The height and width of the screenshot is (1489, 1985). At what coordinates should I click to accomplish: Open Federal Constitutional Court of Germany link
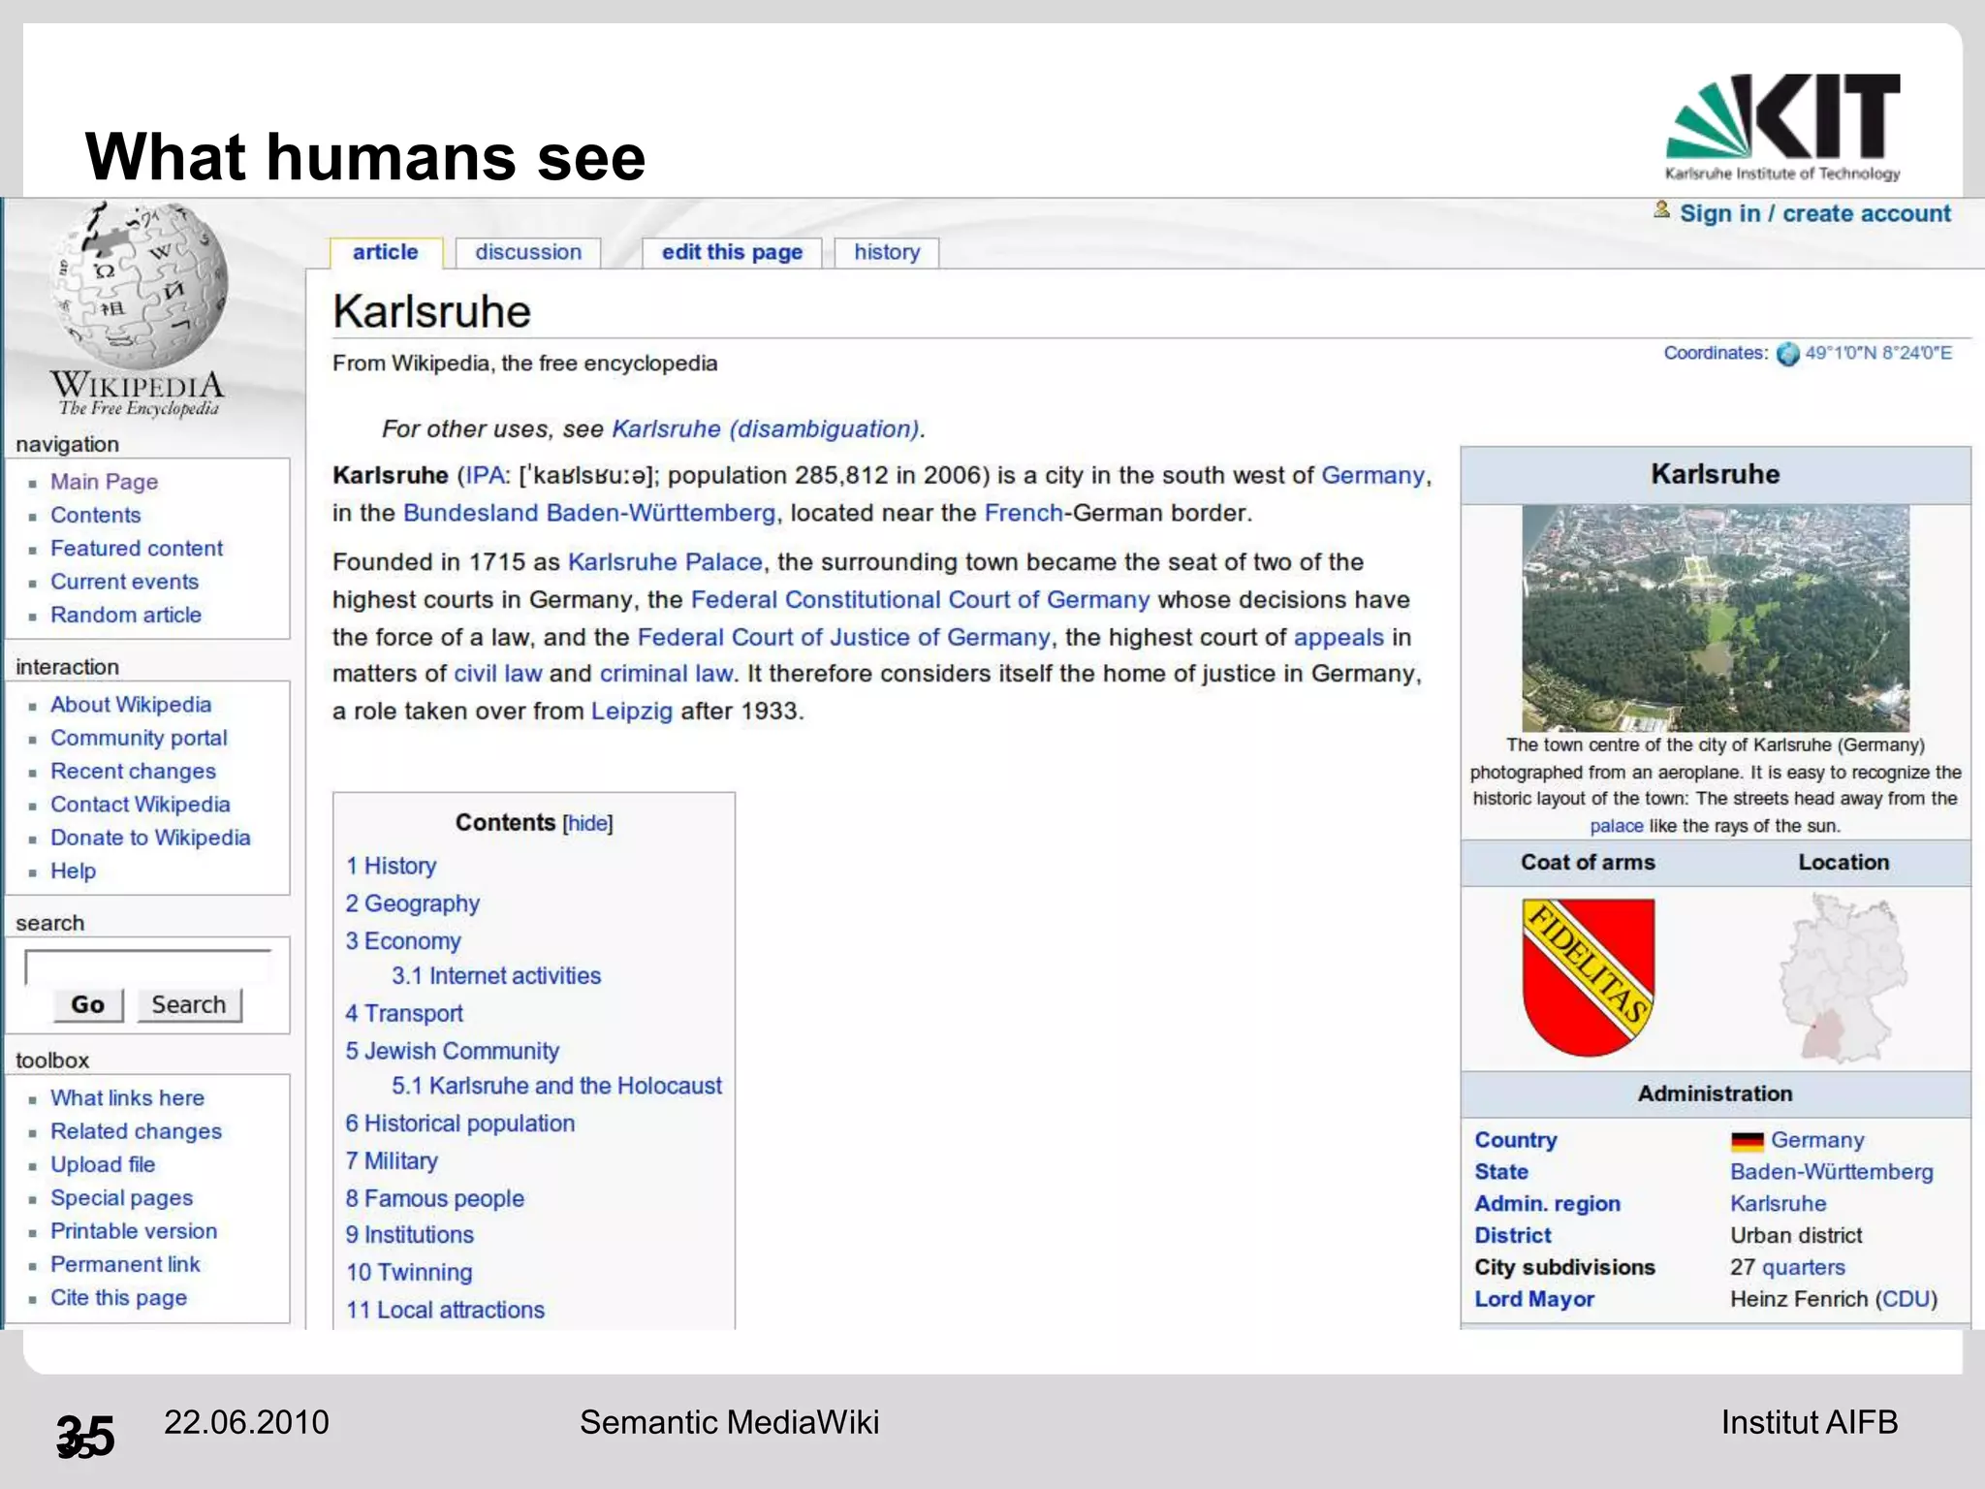tap(920, 600)
